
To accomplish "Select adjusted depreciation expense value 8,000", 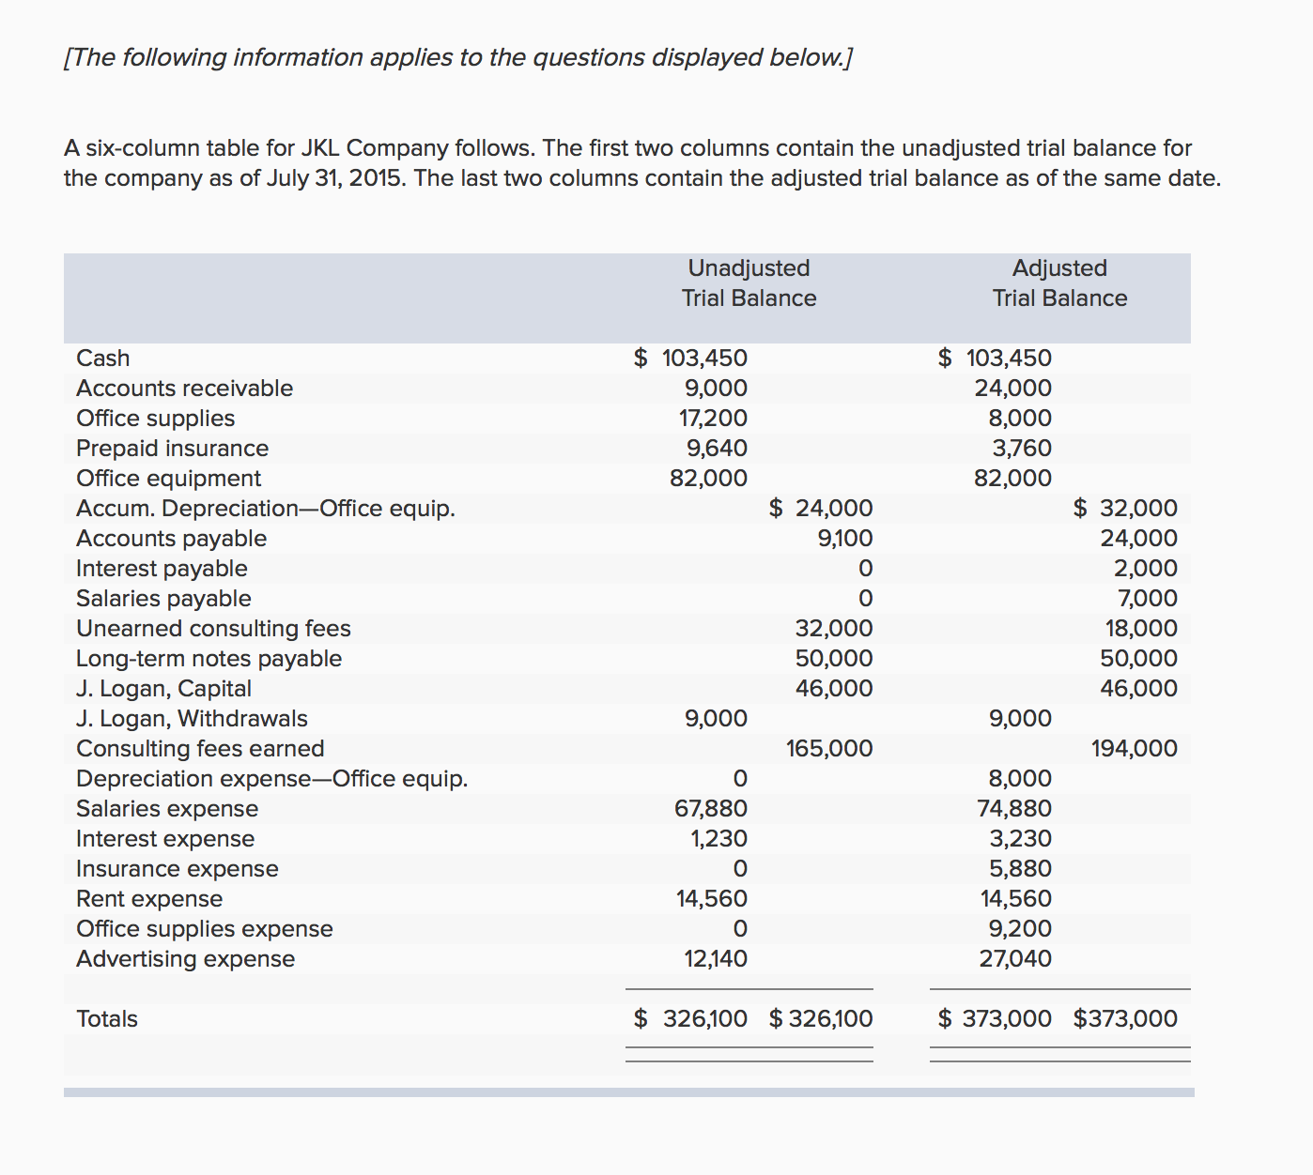I will click(1020, 779).
